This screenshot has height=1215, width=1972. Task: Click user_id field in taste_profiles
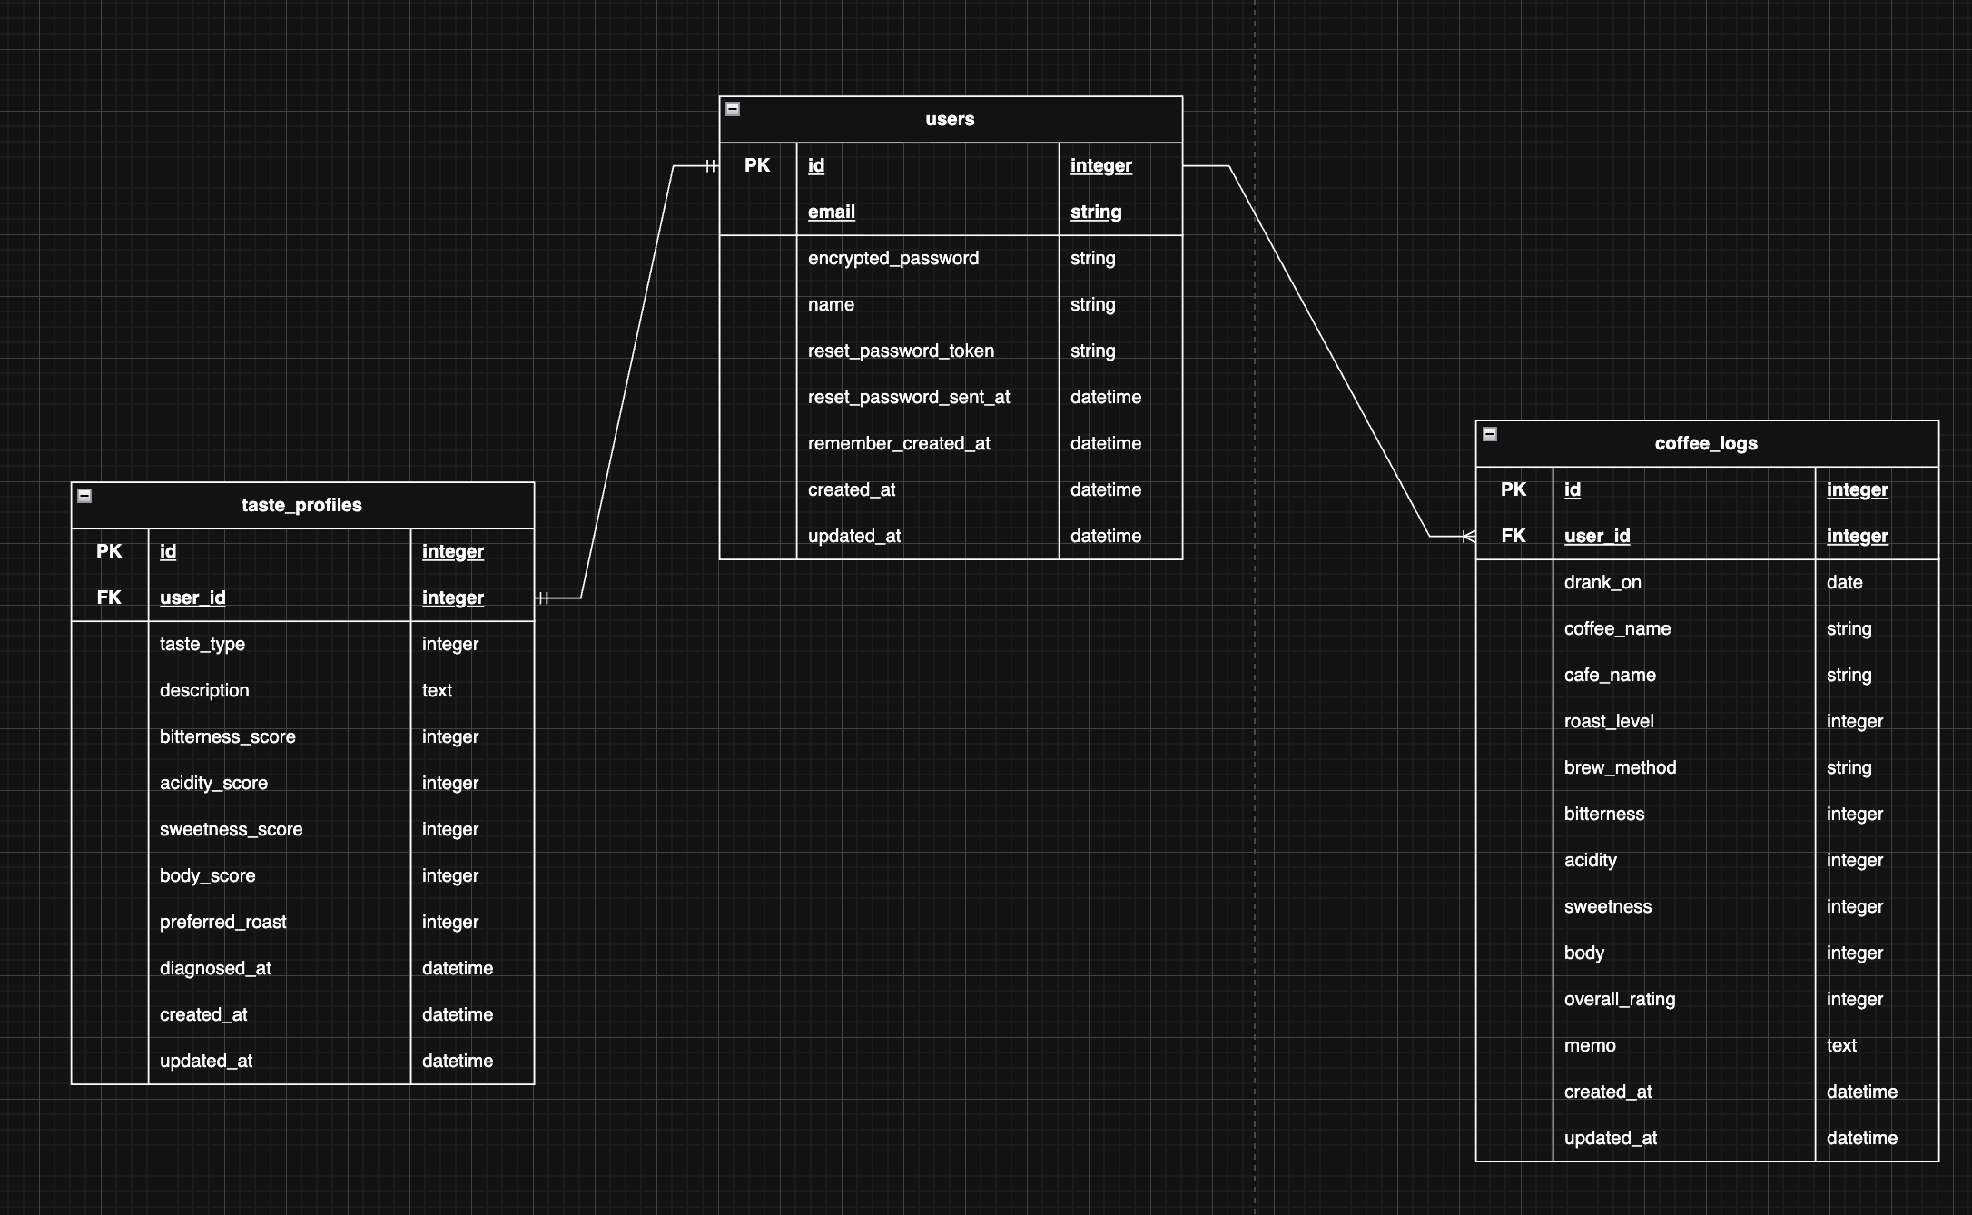click(x=192, y=598)
